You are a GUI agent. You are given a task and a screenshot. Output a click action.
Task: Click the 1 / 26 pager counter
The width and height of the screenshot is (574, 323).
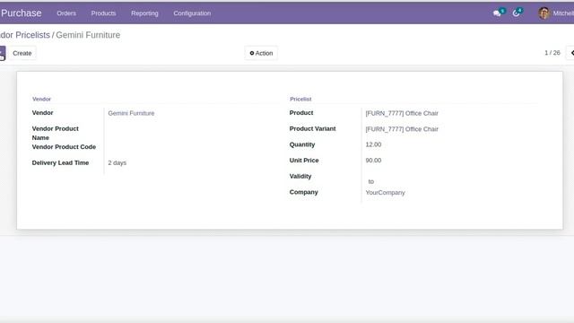click(x=552, y=53)
